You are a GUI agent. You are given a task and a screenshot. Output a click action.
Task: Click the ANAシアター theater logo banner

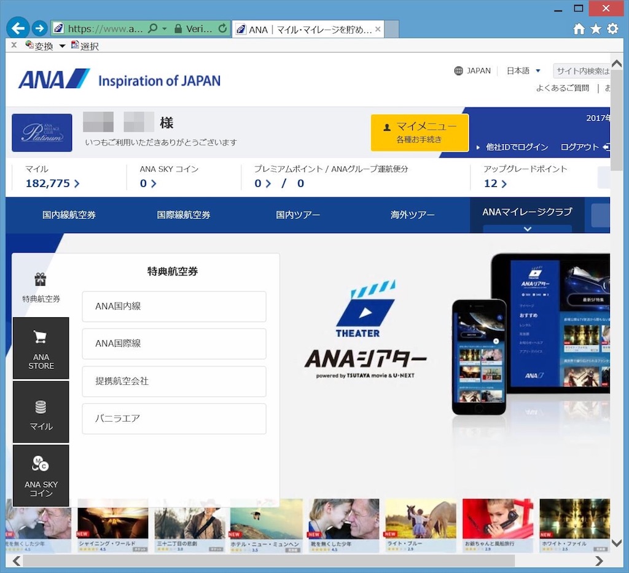click(365, 330)
